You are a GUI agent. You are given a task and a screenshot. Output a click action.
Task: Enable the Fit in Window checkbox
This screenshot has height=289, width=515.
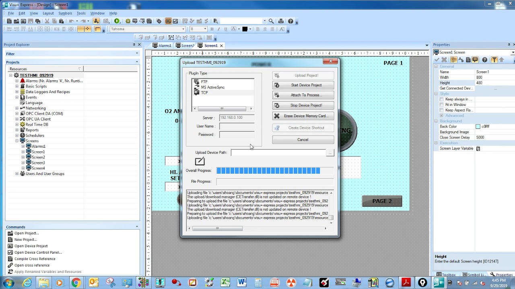point(441,105)
